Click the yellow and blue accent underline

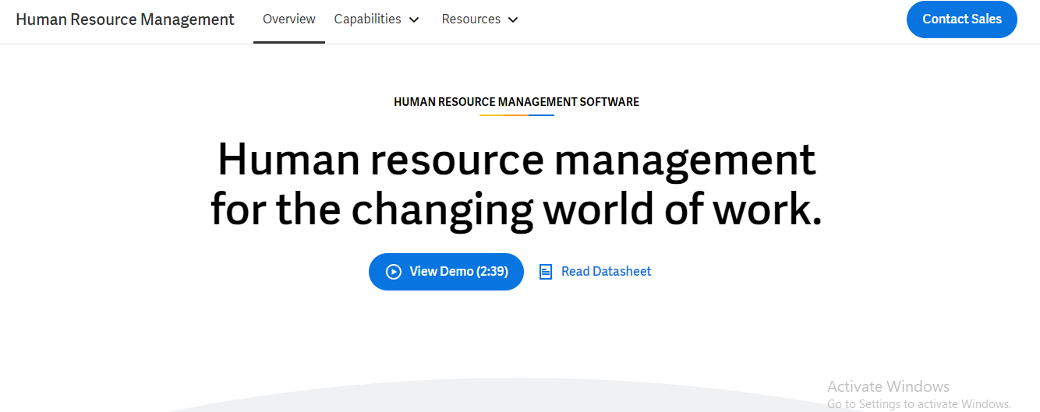click(517, 115)
